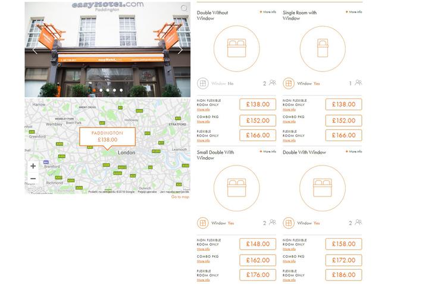438x284 pixels.
Task: Open More info under Flexible for Double Without Window
Action: click(x=203, y=141)
